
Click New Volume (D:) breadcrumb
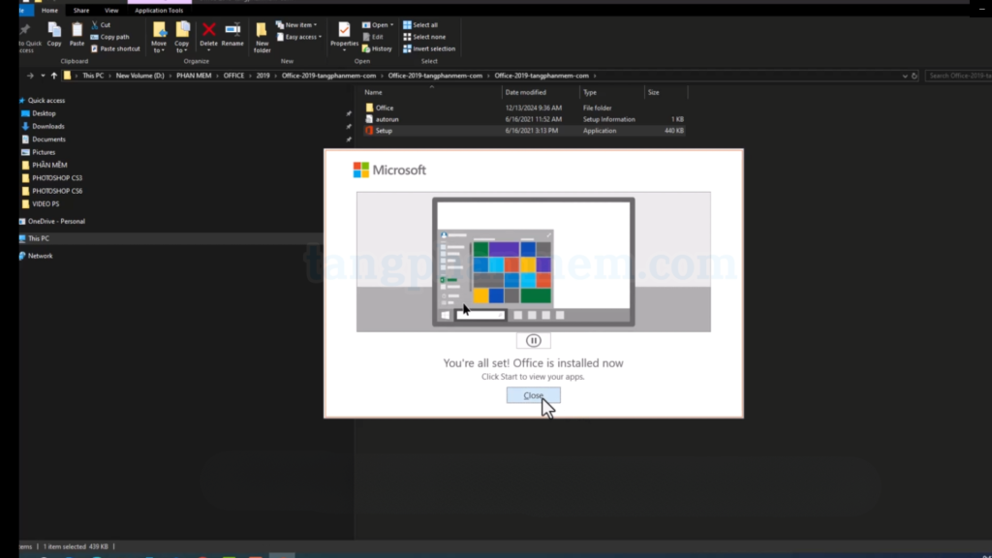coord(139,76)
